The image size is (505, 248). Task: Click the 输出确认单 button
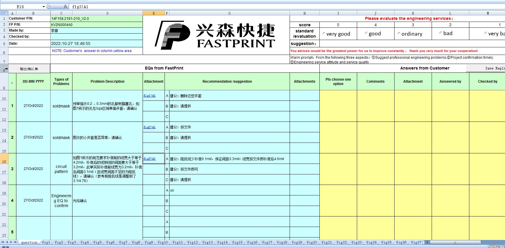pos(29,69)
